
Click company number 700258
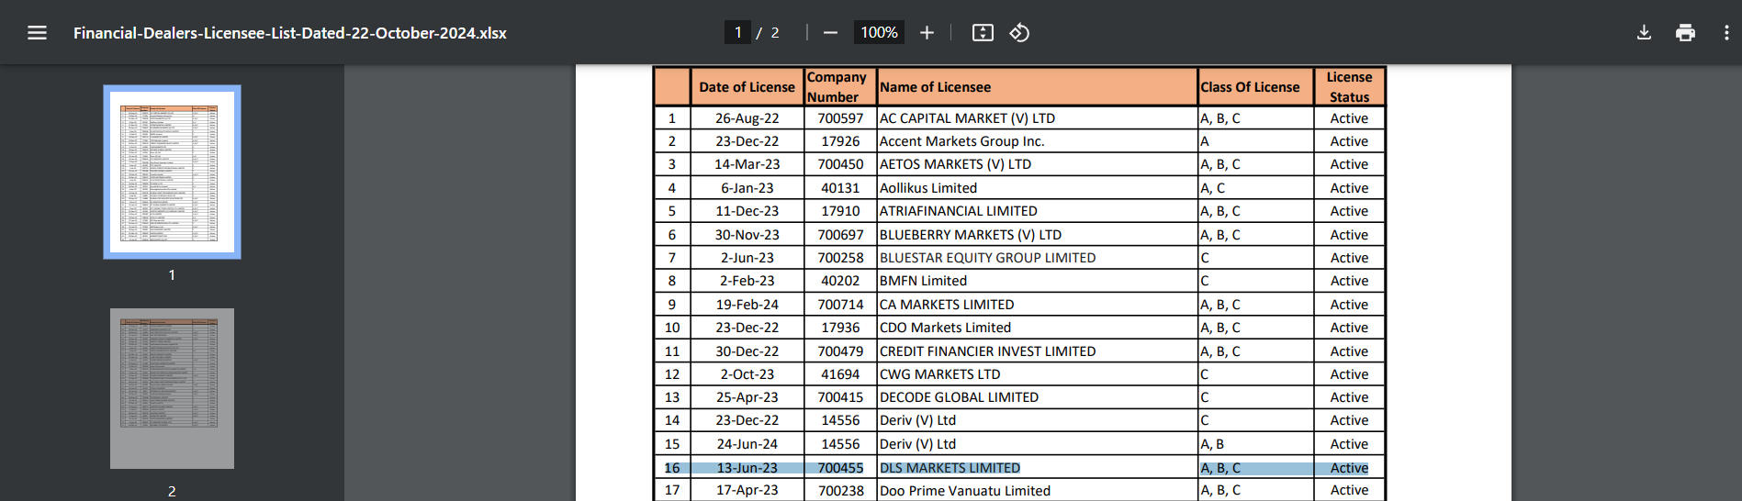[840, 258]
